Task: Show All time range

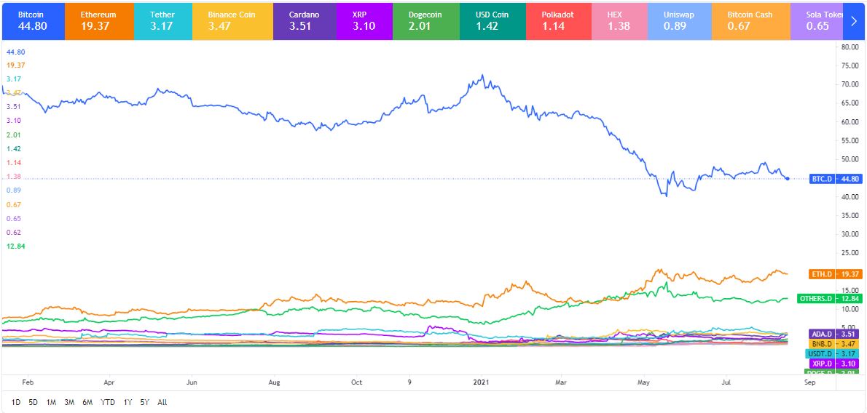Action: pos(162,403)
